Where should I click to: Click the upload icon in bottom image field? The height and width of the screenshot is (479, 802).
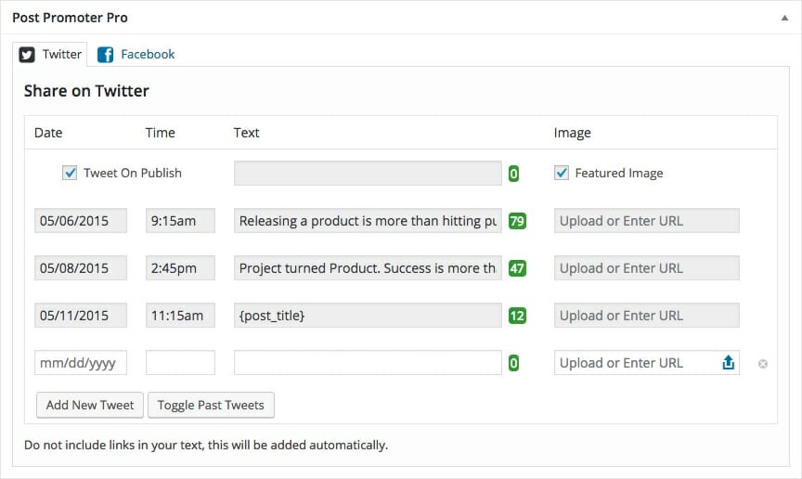coord(729,363)
